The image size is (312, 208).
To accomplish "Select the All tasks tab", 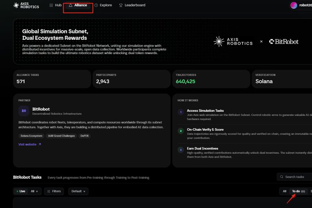I will (284, 192).
